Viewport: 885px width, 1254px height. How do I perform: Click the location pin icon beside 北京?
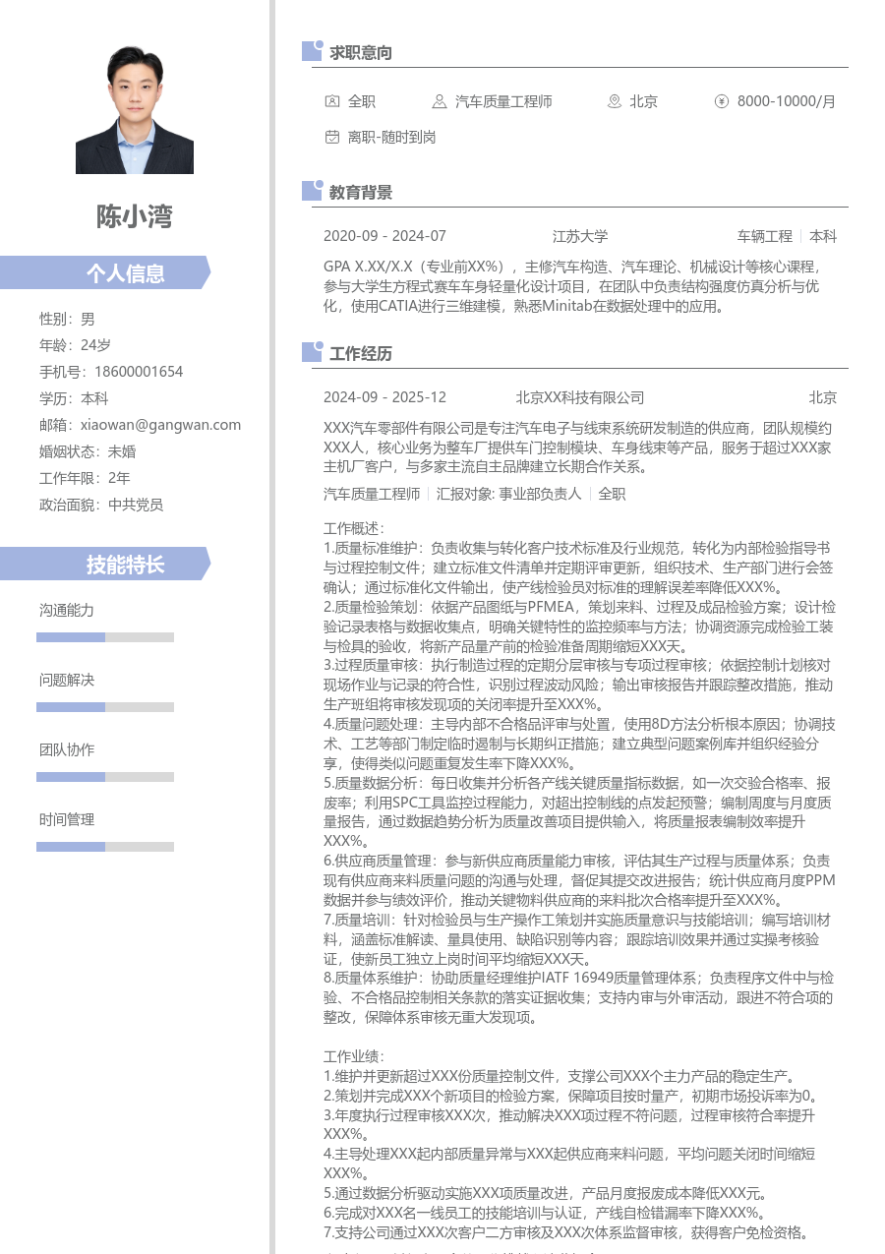(615, 101)
